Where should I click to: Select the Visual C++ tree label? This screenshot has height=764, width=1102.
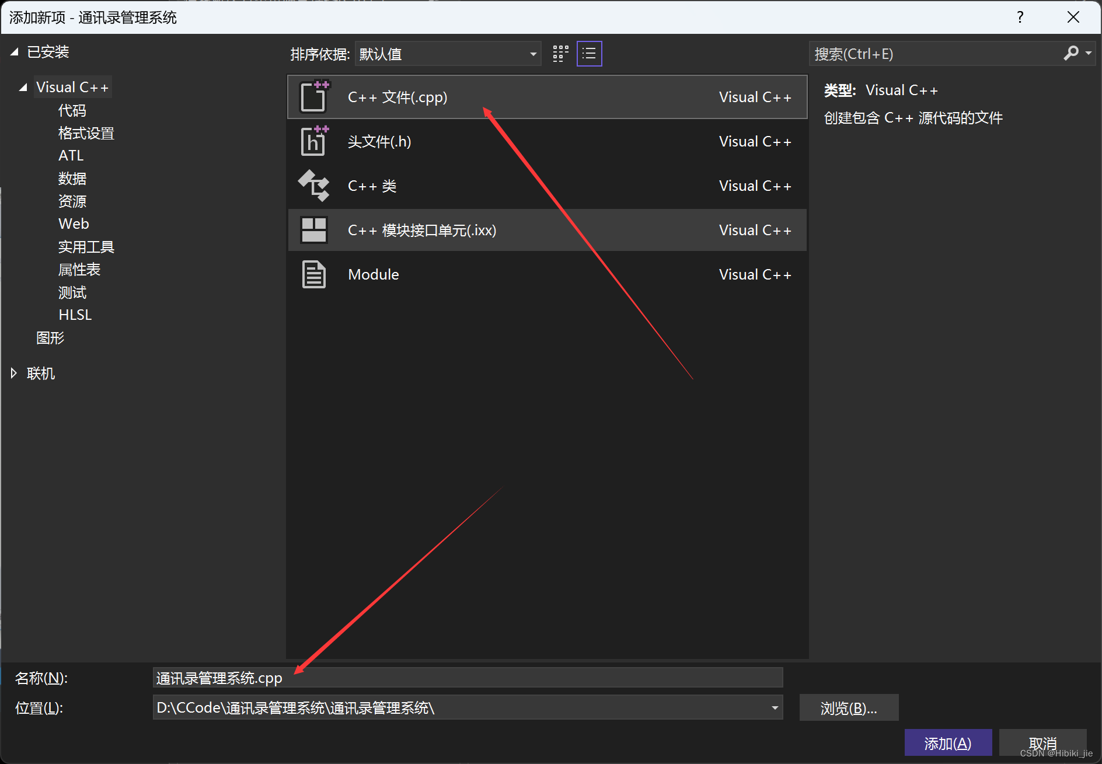[72, 87]
